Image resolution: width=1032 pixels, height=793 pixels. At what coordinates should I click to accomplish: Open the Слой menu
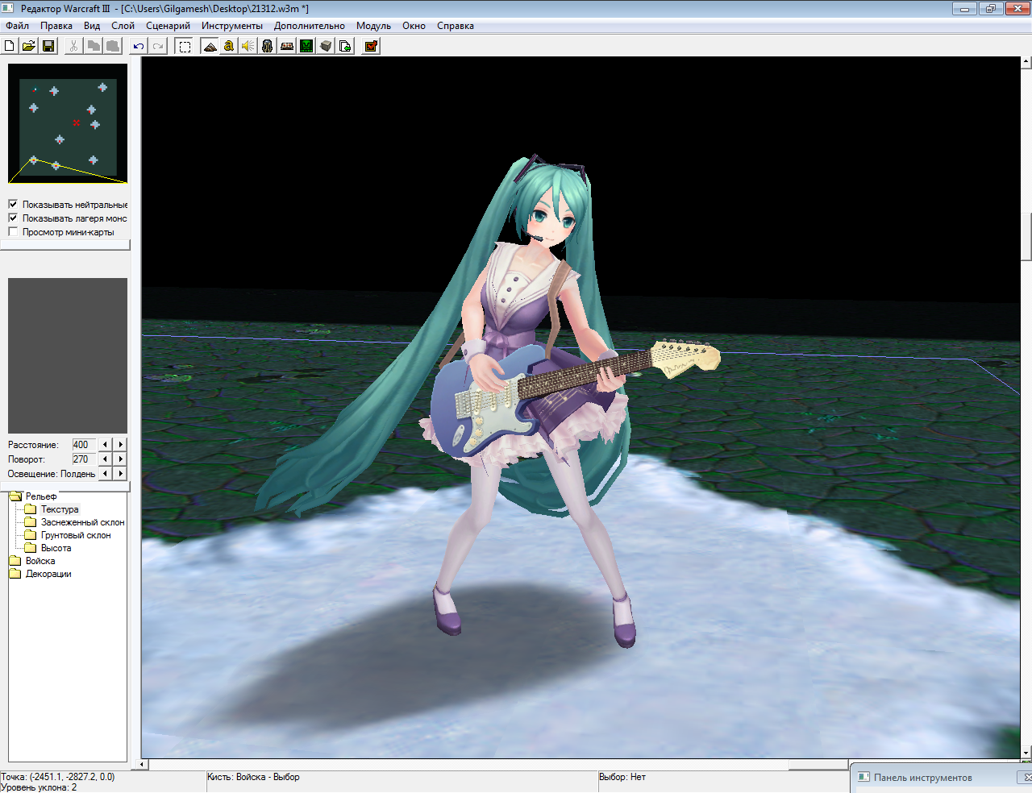[123, 26]
